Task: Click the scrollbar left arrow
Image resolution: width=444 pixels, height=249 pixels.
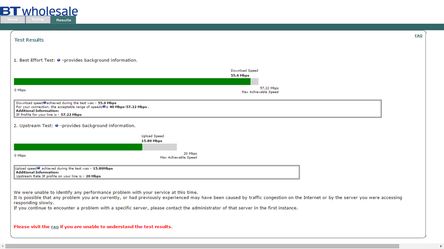Action: (x=3, y=246)
